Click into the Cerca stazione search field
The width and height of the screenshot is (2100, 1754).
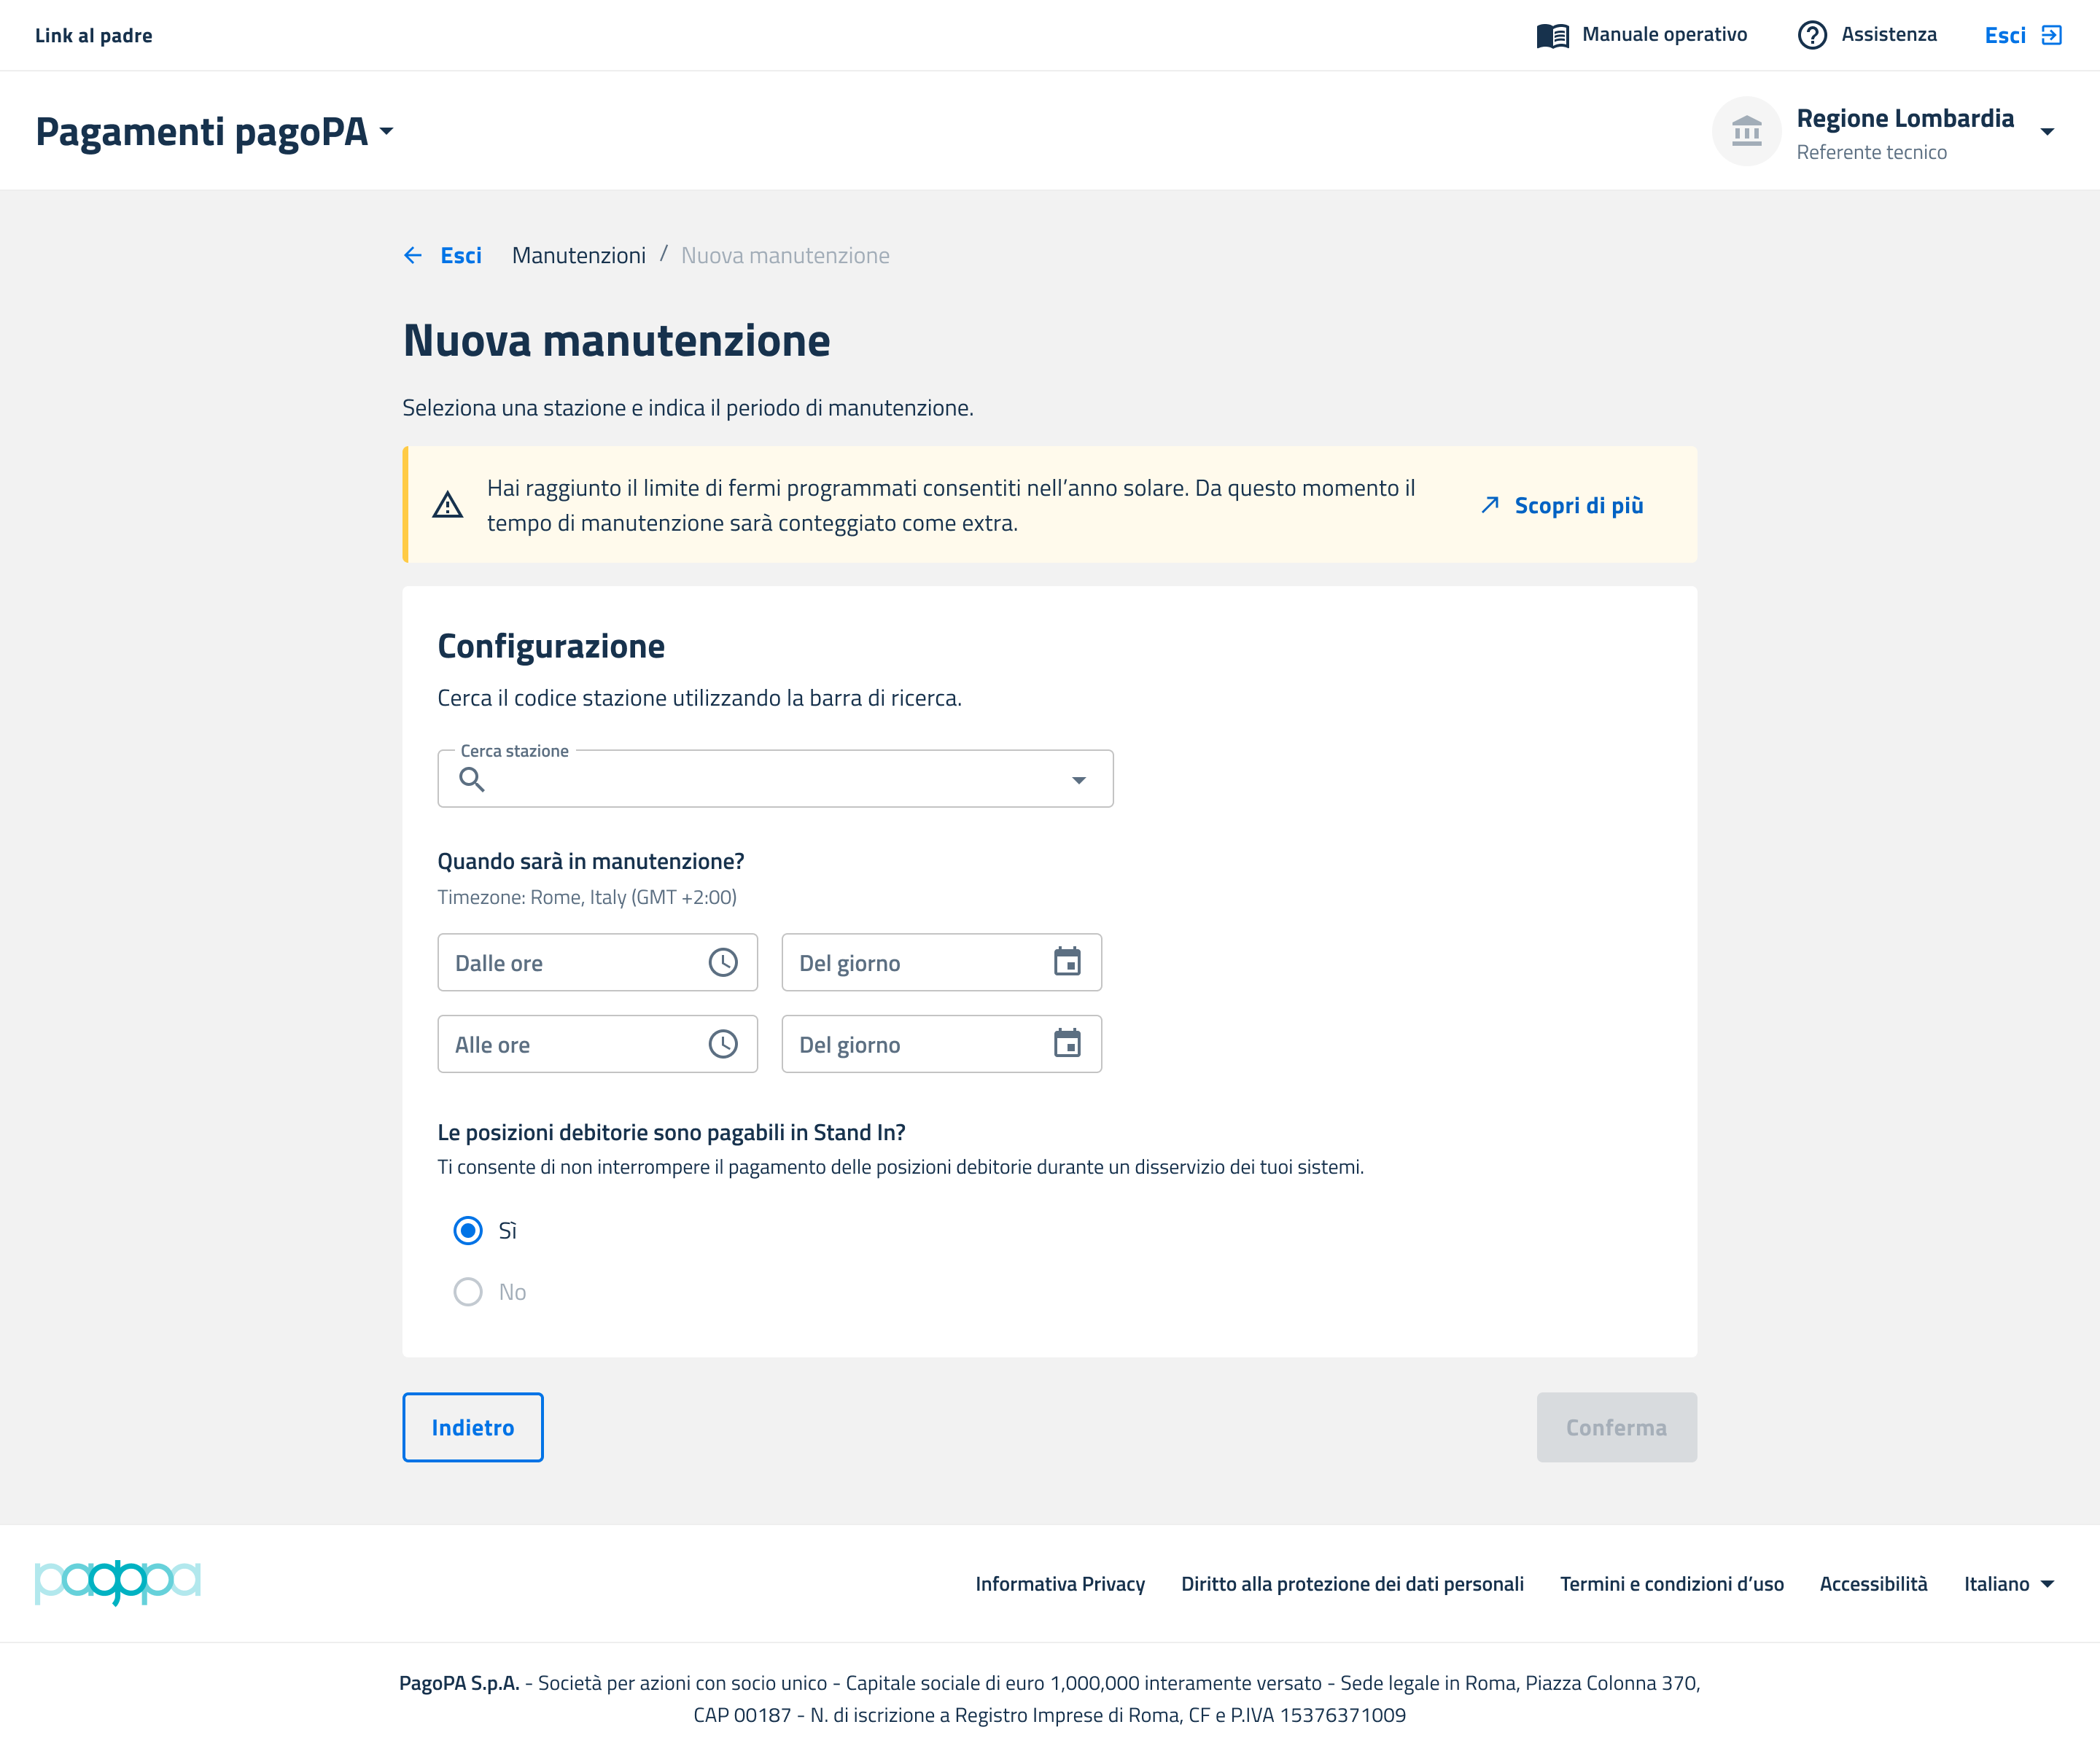click(770, 780)
